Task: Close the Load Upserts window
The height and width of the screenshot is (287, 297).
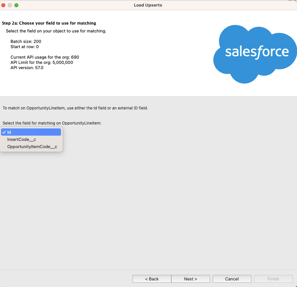Action: pos(3,5)
